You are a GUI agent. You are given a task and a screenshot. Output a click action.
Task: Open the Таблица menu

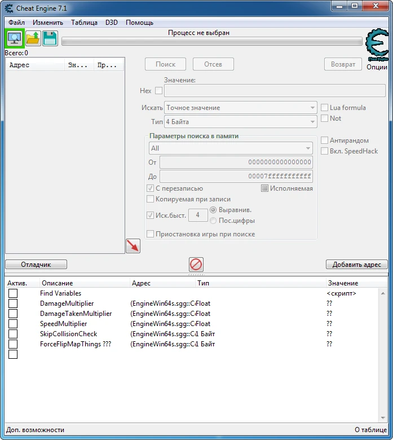pyautogui.click(x=84, y=23)
